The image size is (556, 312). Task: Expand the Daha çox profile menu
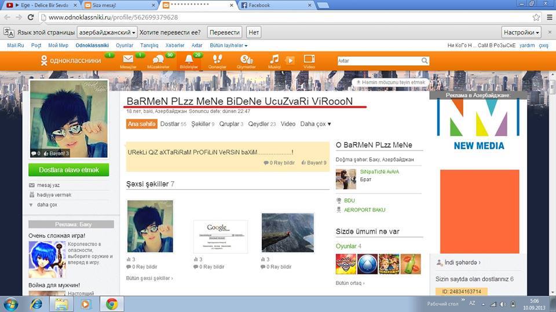[316, 124]
